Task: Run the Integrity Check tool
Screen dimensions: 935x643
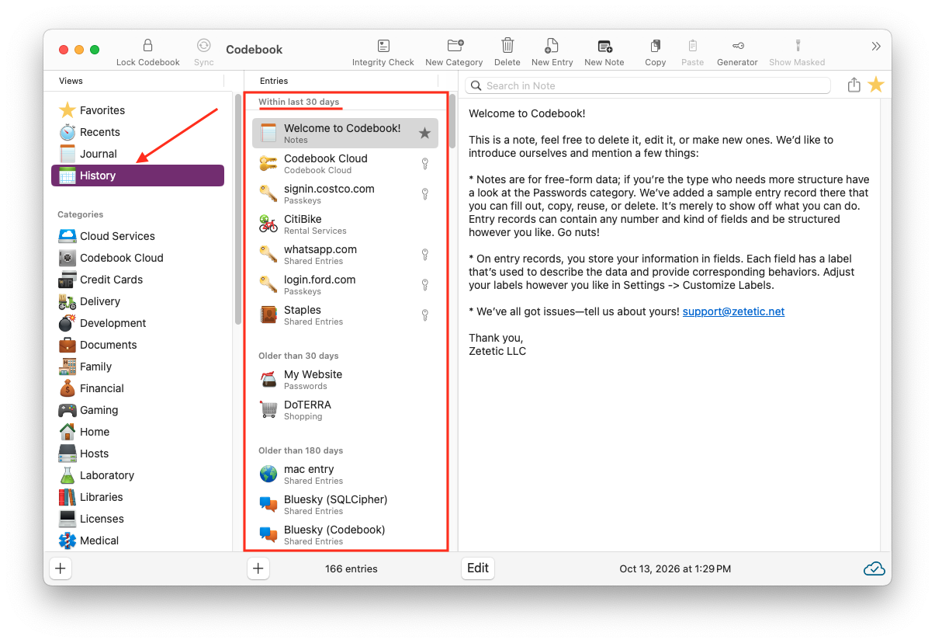Action: coord(383,46)
